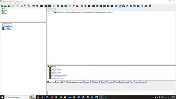Viewport: 176px width, 99px height.
Task: Select the Drop Trigger item in list
Action: pyautogui.click(x=7, y=25)
